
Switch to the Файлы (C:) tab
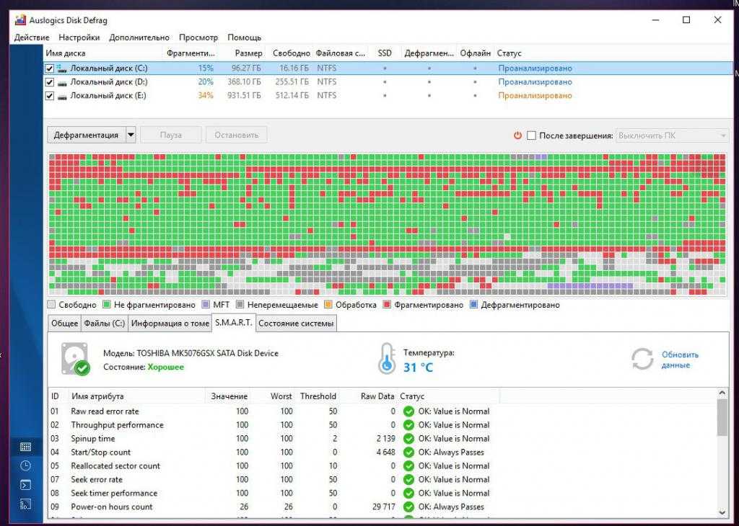[104, 324]
